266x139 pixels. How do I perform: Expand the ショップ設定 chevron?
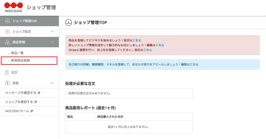coord(52,32)
